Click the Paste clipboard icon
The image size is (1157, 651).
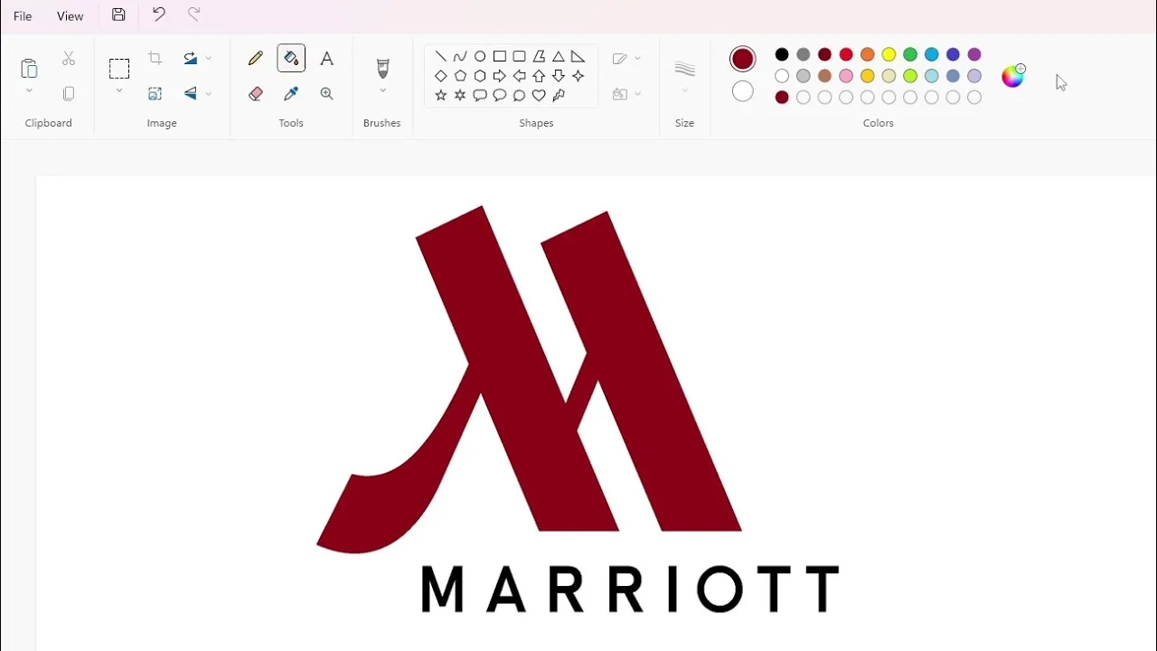[29, 69]
